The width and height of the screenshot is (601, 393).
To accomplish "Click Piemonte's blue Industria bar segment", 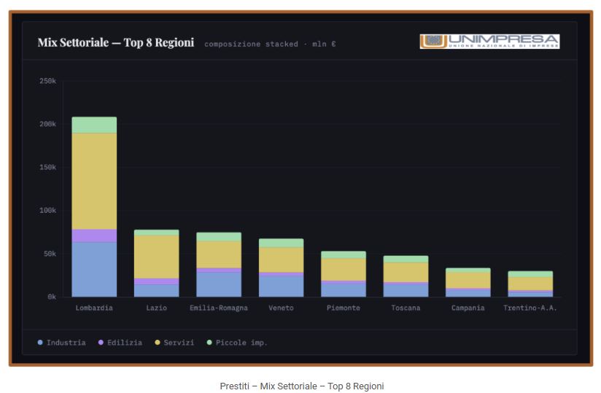I will 344,289.
